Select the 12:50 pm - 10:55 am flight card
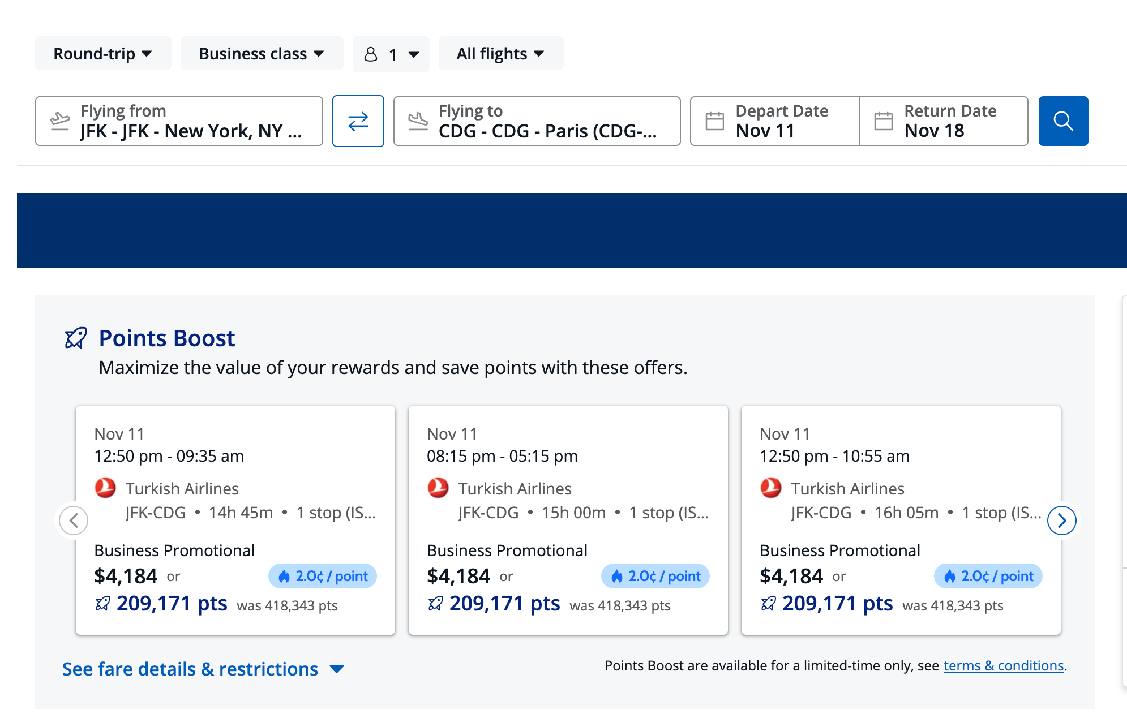Image resolution: width=1127 pixels, height=714 pixels. coord(901,520)
